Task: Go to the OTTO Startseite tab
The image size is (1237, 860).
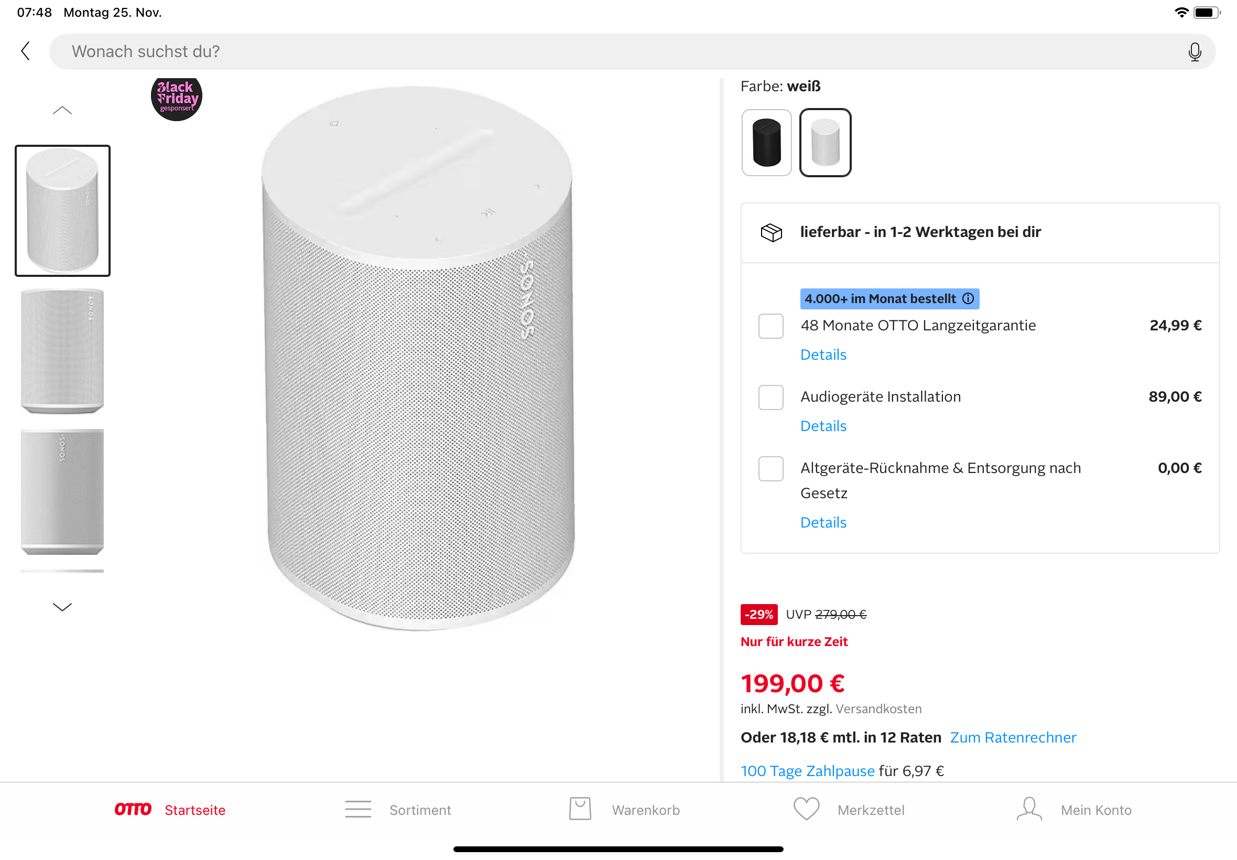Action: [170, 809]
